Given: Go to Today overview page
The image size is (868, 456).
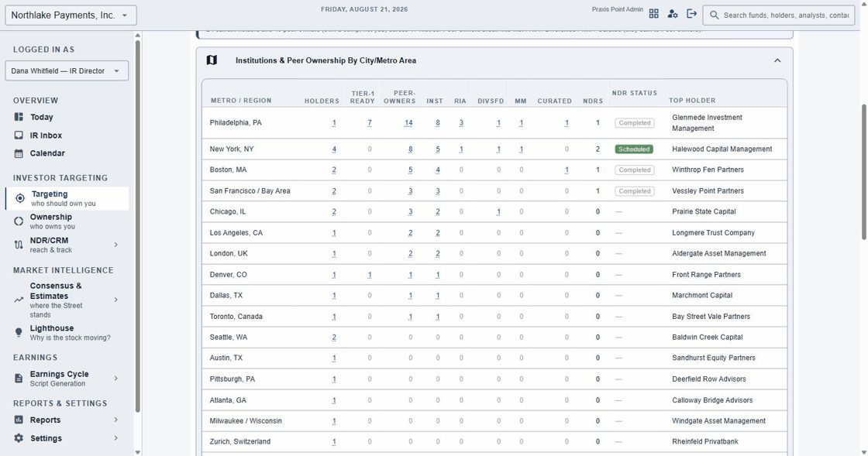Looking at the screenshot, I should click(42, 117).
